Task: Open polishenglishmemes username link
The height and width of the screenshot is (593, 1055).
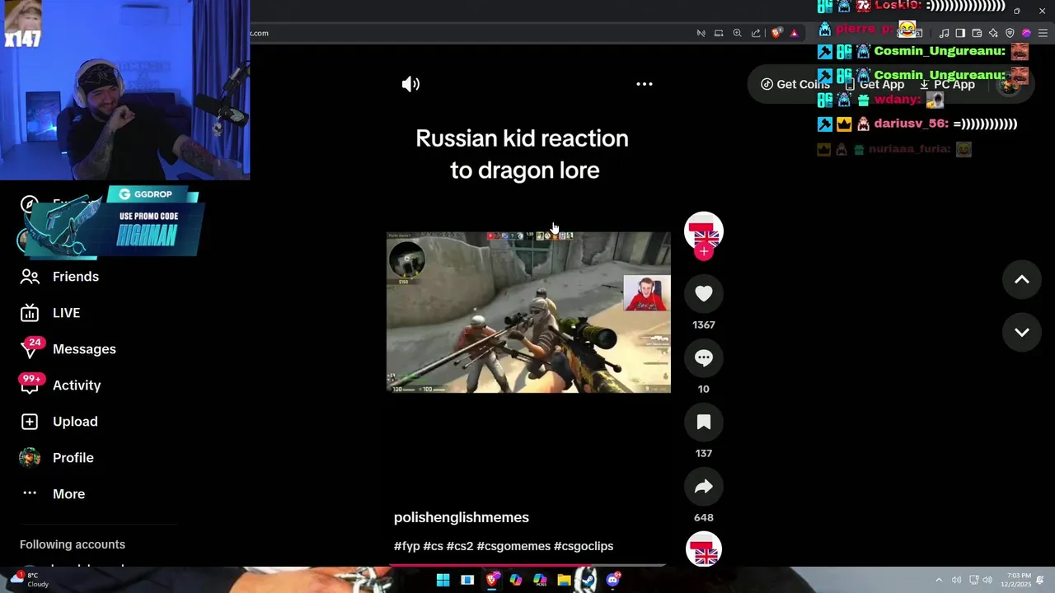Action: [x=462, y=517]
